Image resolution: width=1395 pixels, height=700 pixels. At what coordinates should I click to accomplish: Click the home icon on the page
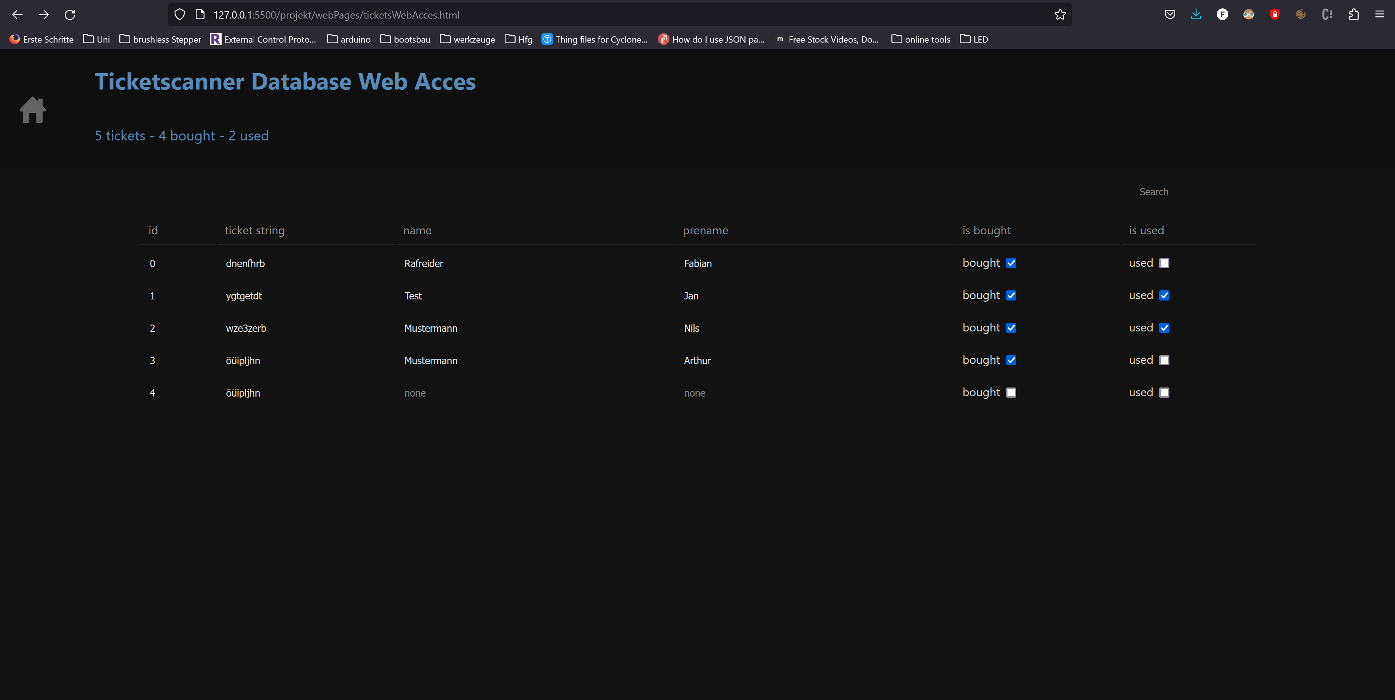pyautogui.click(x=32, y=110)
